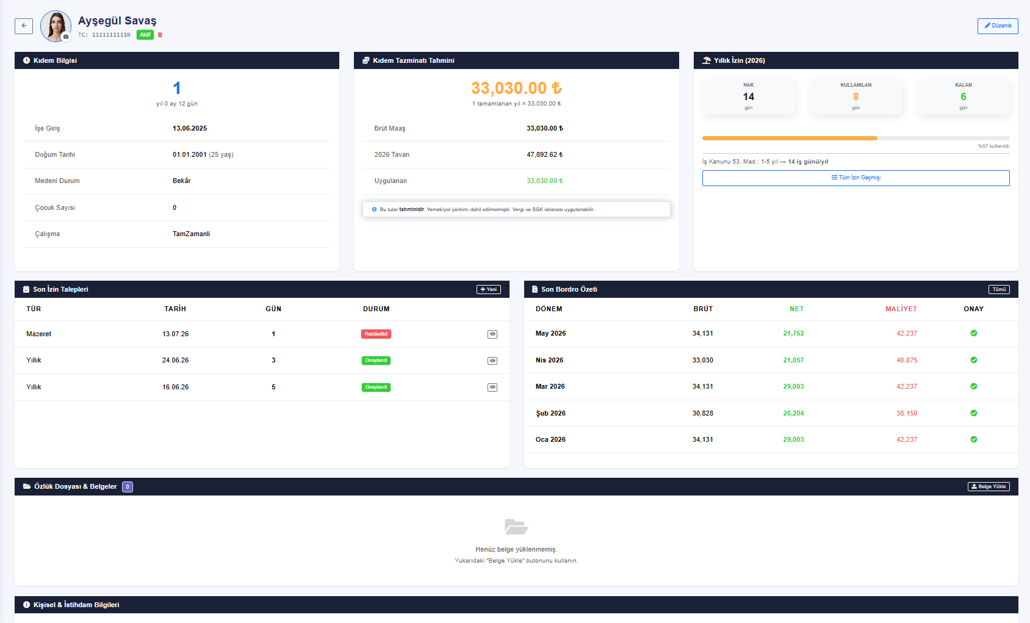1030x623 pixels.
Task: Click the document count badge
Action: [128, 487]
